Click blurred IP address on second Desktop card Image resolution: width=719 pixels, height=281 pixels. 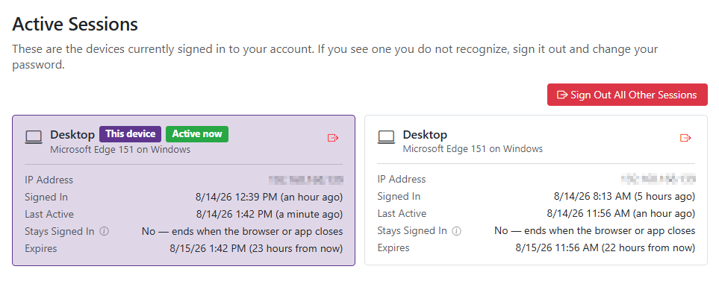click(659, 179)
